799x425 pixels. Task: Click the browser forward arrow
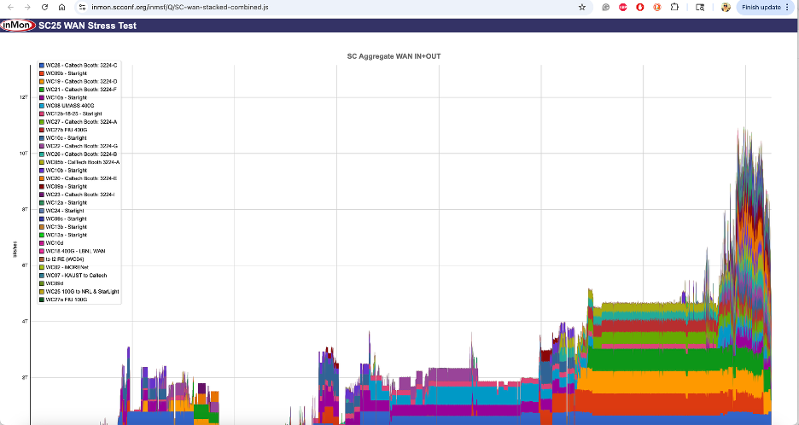26,7
